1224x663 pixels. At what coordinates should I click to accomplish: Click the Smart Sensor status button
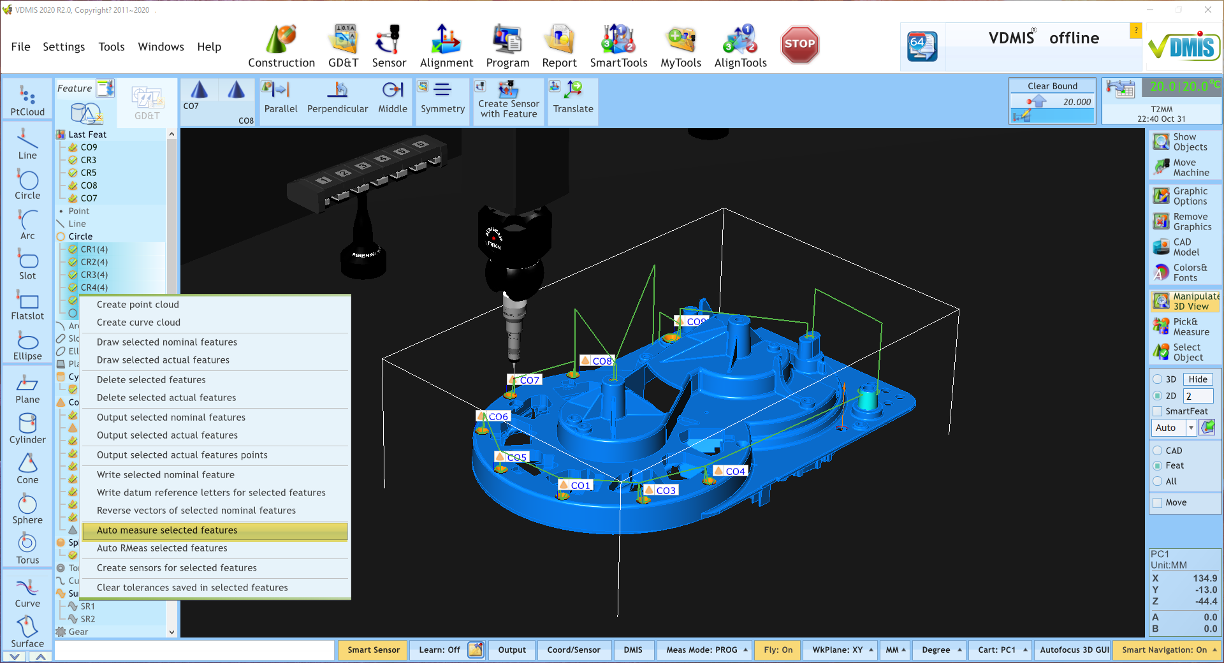(x=373, y=650)
